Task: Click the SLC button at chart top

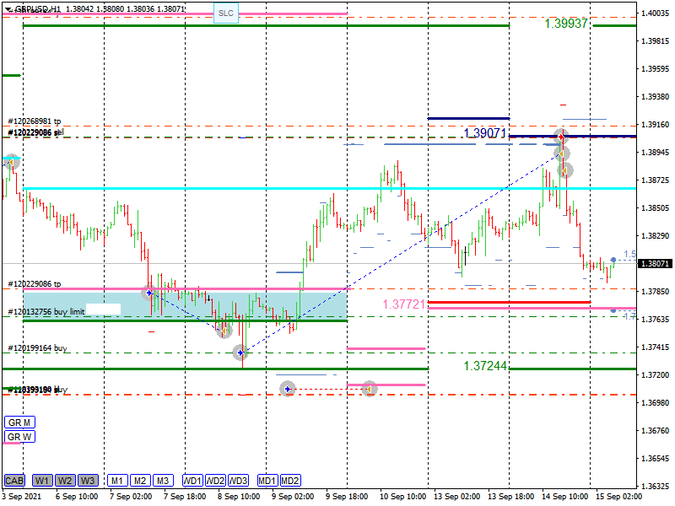Action: (225, 13)
